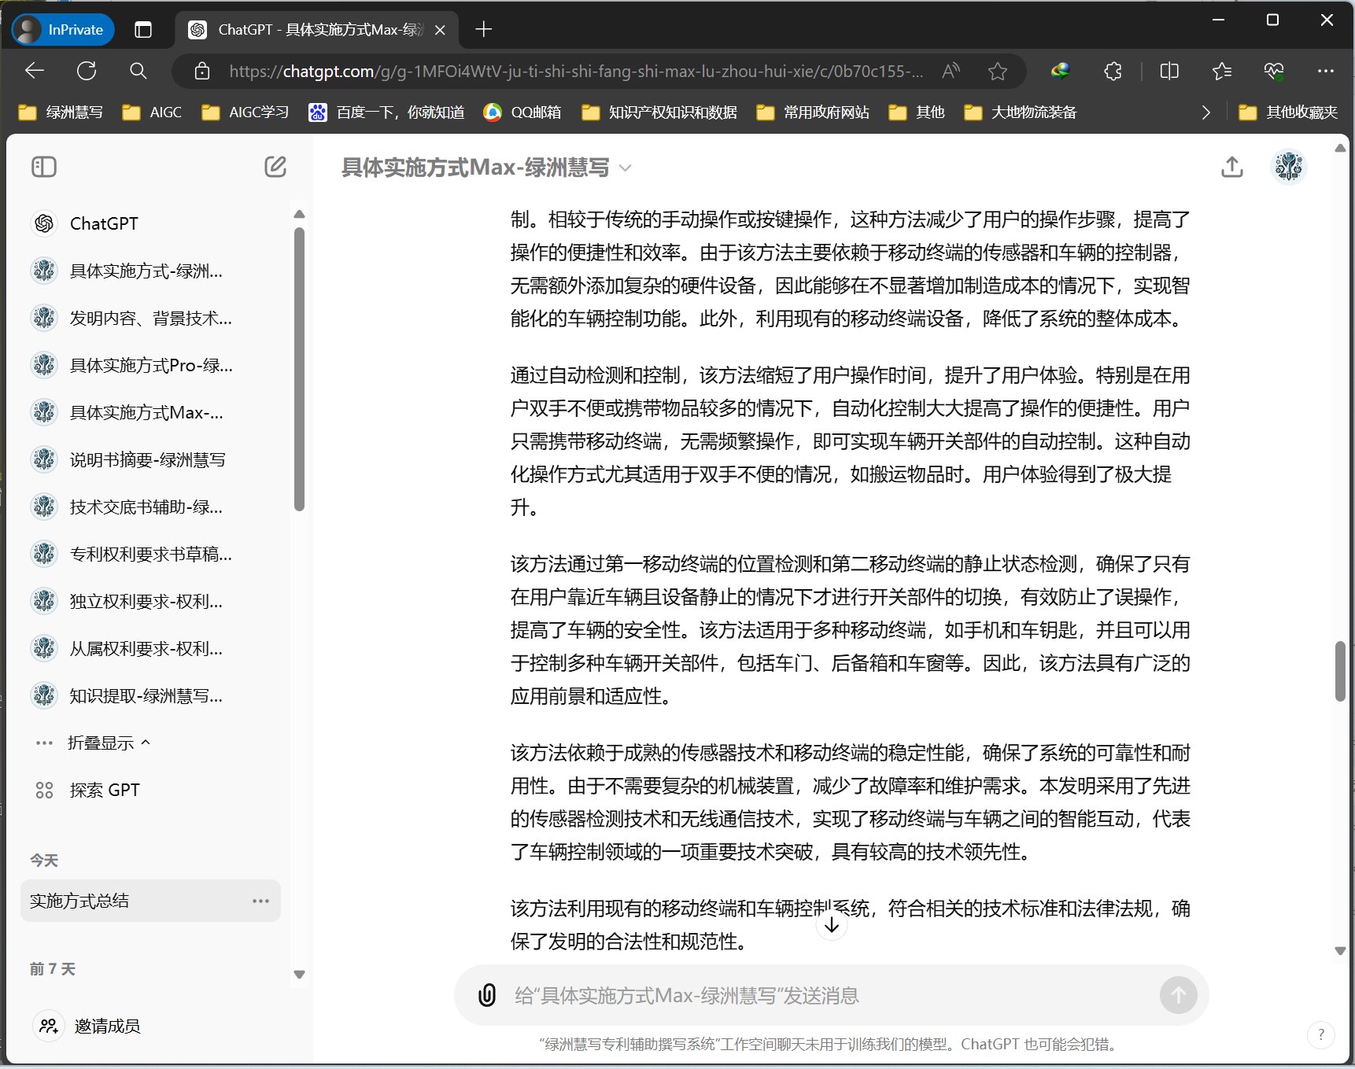Share the conversation via the export icon
Screen dimensions: 1355x1069
click(x=1232, y=167)
